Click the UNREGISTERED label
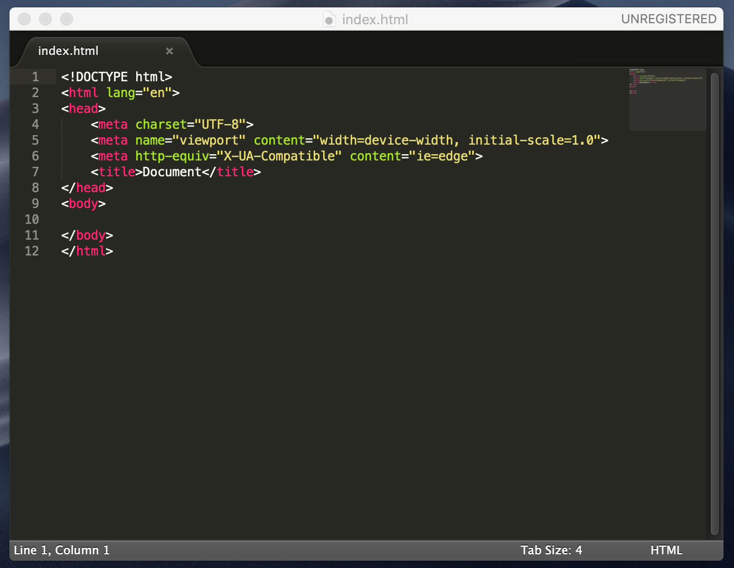Screen dimensions: 734x568 pyautogui.click(x=669, y=18)
